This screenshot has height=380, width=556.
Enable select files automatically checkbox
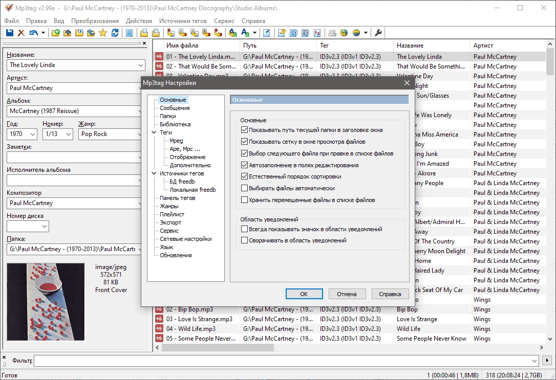[244, 188]
